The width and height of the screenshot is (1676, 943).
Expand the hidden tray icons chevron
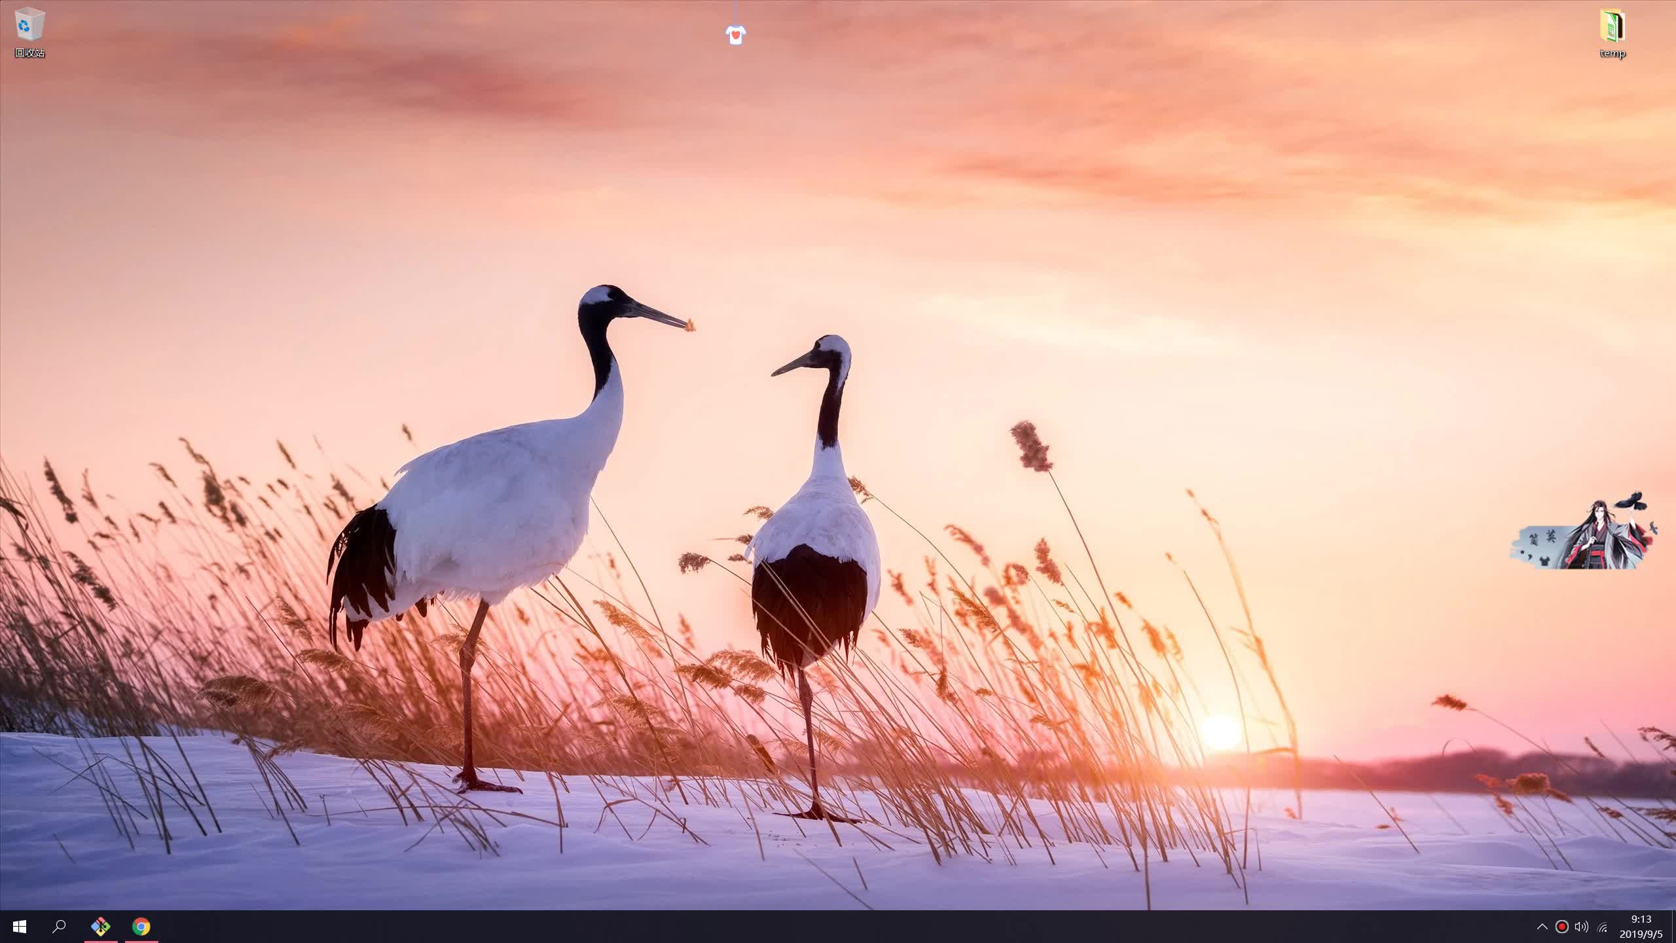pos(1542,927)
